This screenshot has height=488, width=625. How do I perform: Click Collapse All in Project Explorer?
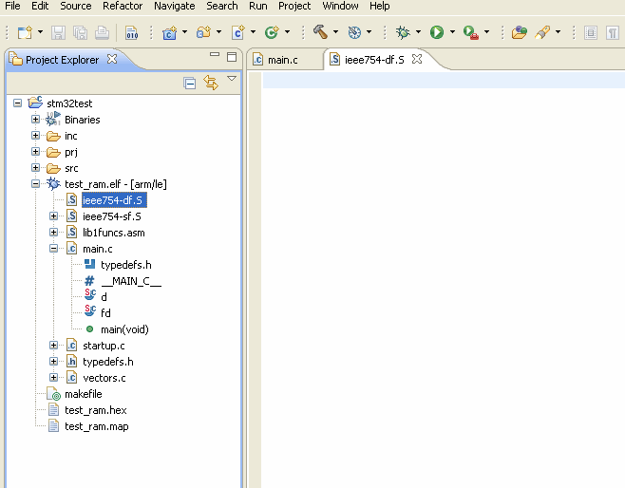click(190, 83)
